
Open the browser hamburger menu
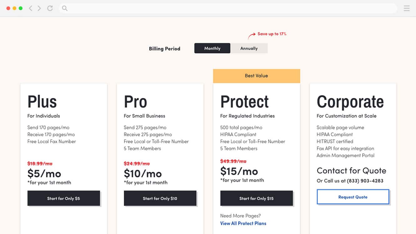pyautogui.click(x=407, y=8)
